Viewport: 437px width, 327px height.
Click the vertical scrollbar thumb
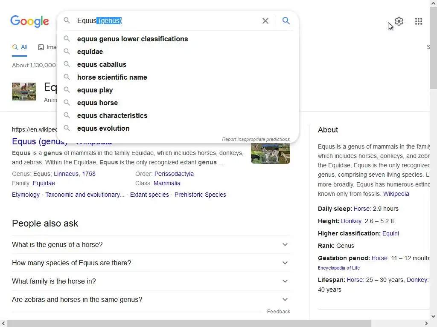click(x=434, y=49)
